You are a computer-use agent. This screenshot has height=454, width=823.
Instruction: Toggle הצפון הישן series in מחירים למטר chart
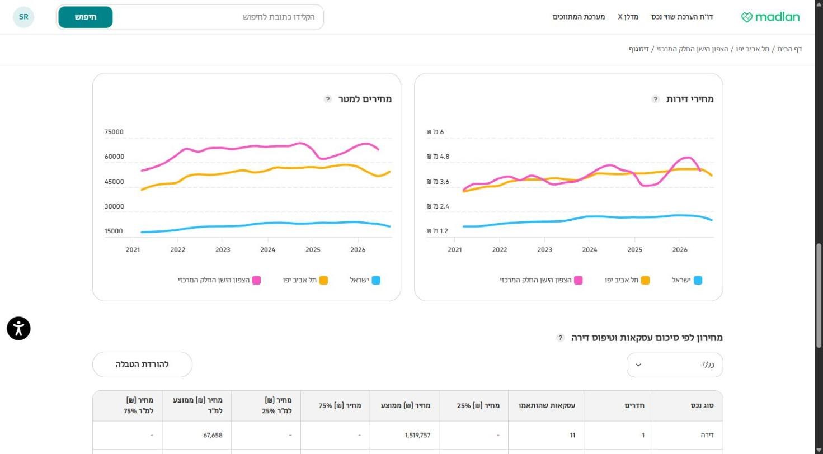click(219, 280)
